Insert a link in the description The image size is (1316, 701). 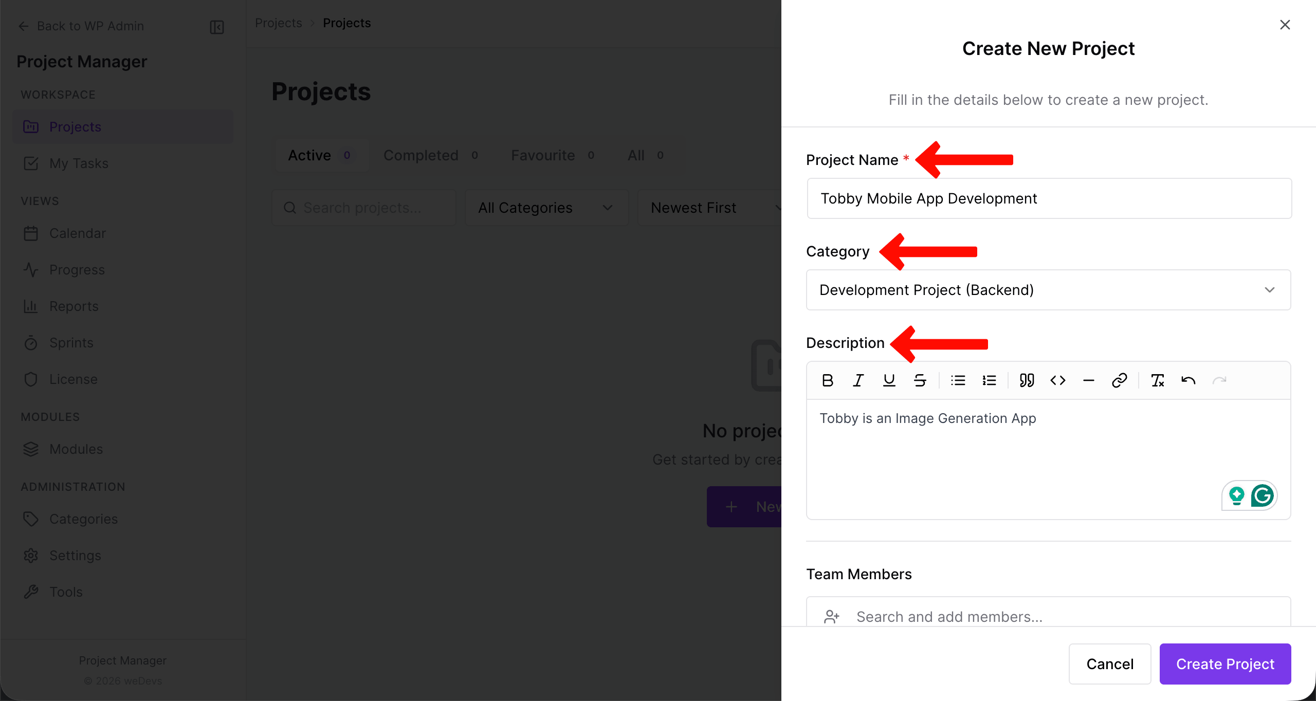(1119, 380)
